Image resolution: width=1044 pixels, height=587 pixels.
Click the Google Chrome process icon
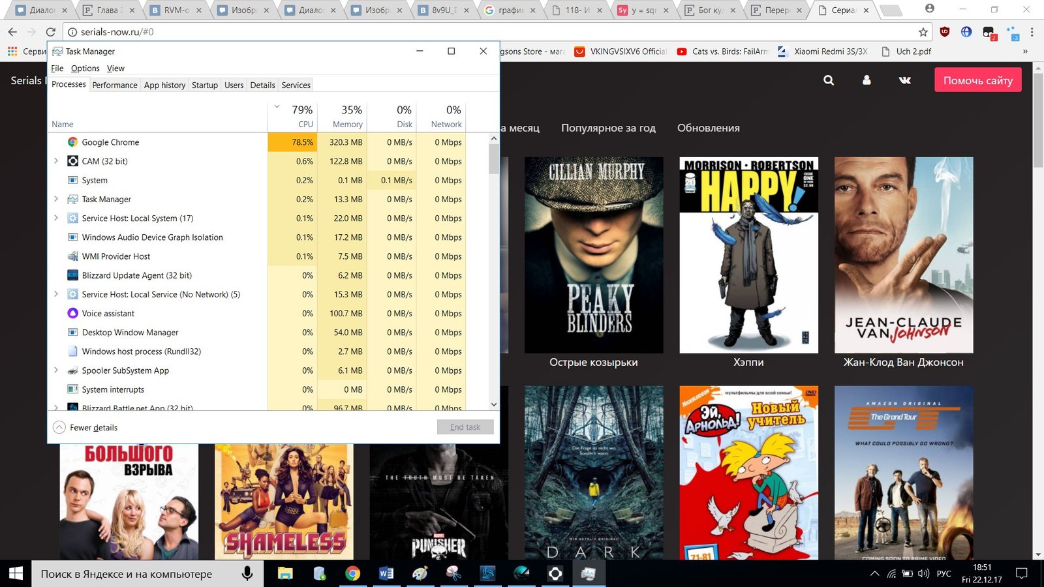(x=72, y=142)
